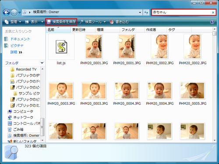Sort by フォルダ column header

click(x=132, y=30)
